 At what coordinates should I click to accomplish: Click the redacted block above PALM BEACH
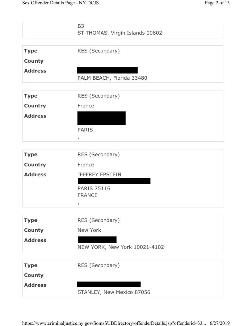click(107, 70)
